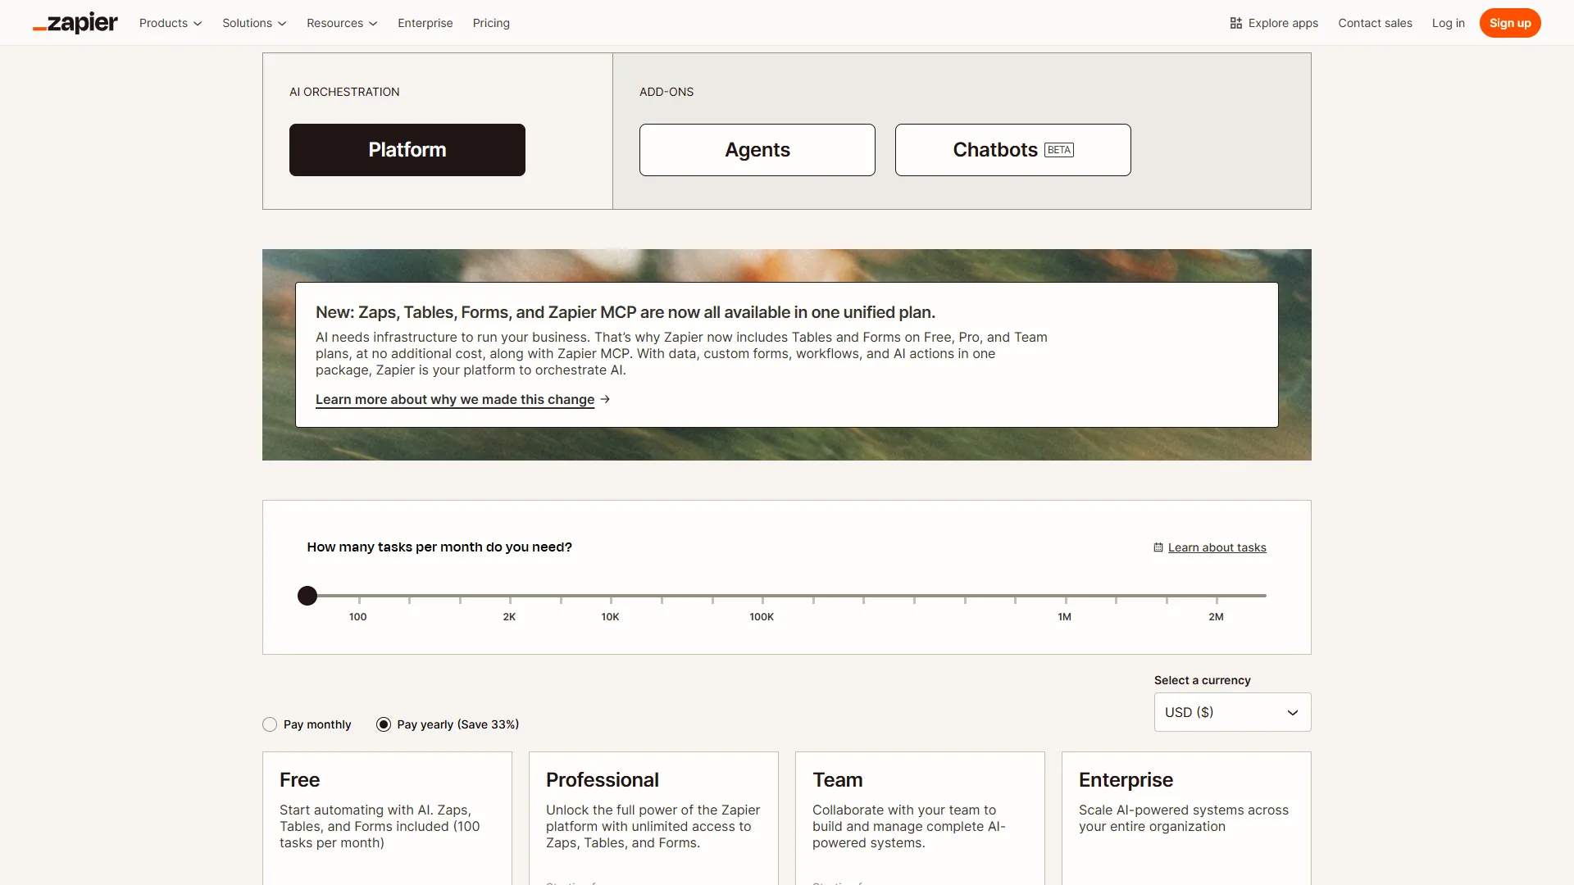Click the Select a currency label

tap(1202, 680)
